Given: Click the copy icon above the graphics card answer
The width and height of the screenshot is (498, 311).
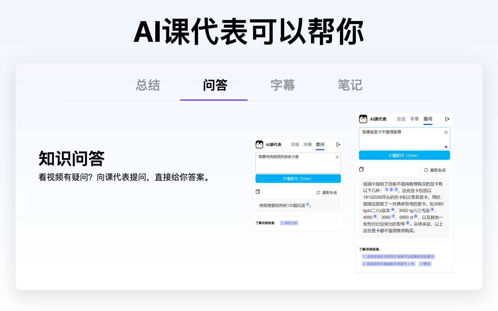Looking at the screenshot, I should (361, 169).
